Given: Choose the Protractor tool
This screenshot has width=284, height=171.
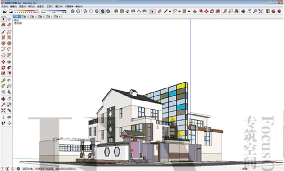Looking at the screenshot, I should [x=4, y=86].
